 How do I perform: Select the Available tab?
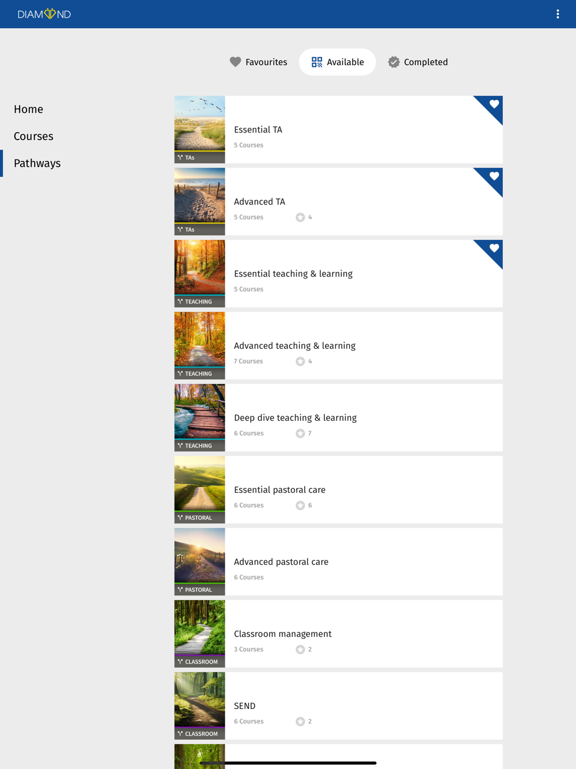(x=338, y=62)
